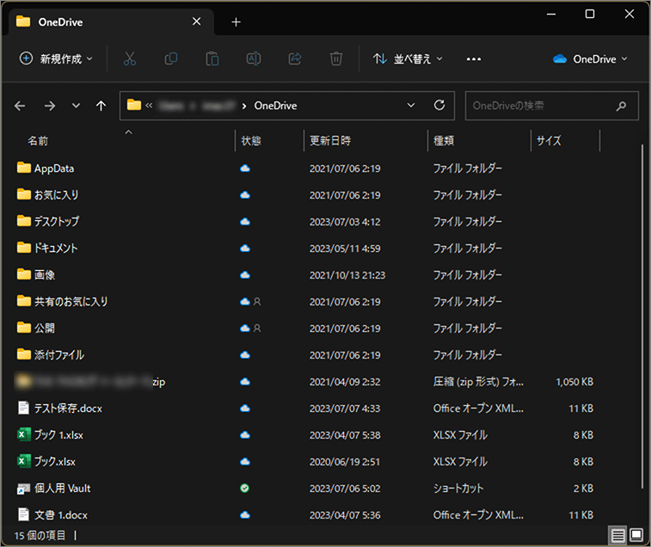Sort by the 種類 column header
Viewport: 651px width, 547px height.
[444, 141]
